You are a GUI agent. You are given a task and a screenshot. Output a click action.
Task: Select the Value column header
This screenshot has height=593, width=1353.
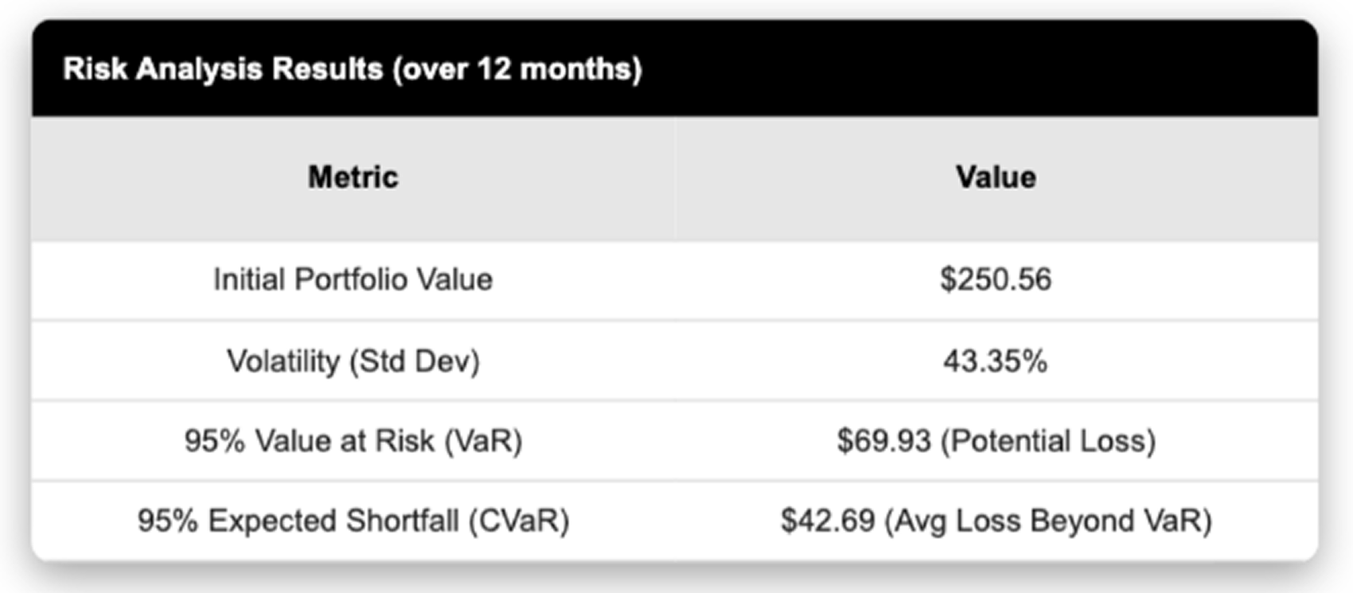click(996, 177)
